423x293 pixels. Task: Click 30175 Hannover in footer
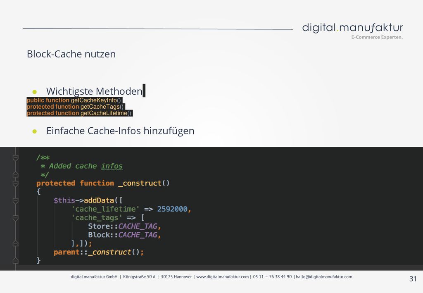click(x=176, y=277)
